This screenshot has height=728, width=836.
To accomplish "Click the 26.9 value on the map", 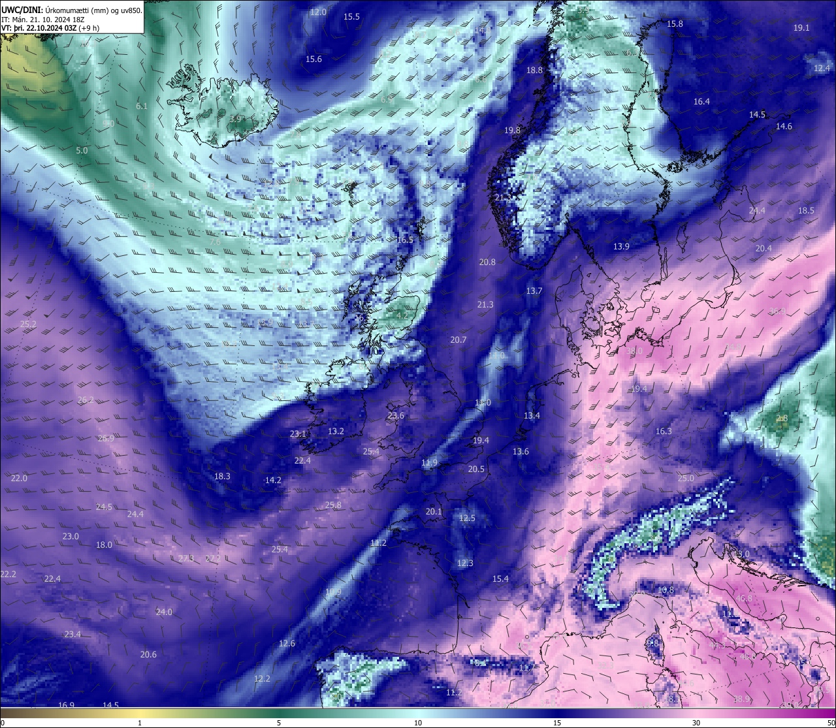I will pyautogui.click(x=106, y=438).
